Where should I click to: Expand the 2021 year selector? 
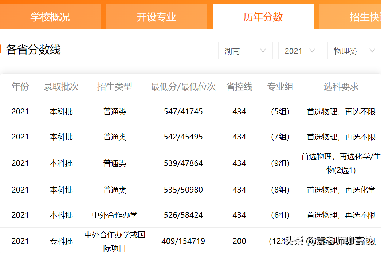(300, 51)
